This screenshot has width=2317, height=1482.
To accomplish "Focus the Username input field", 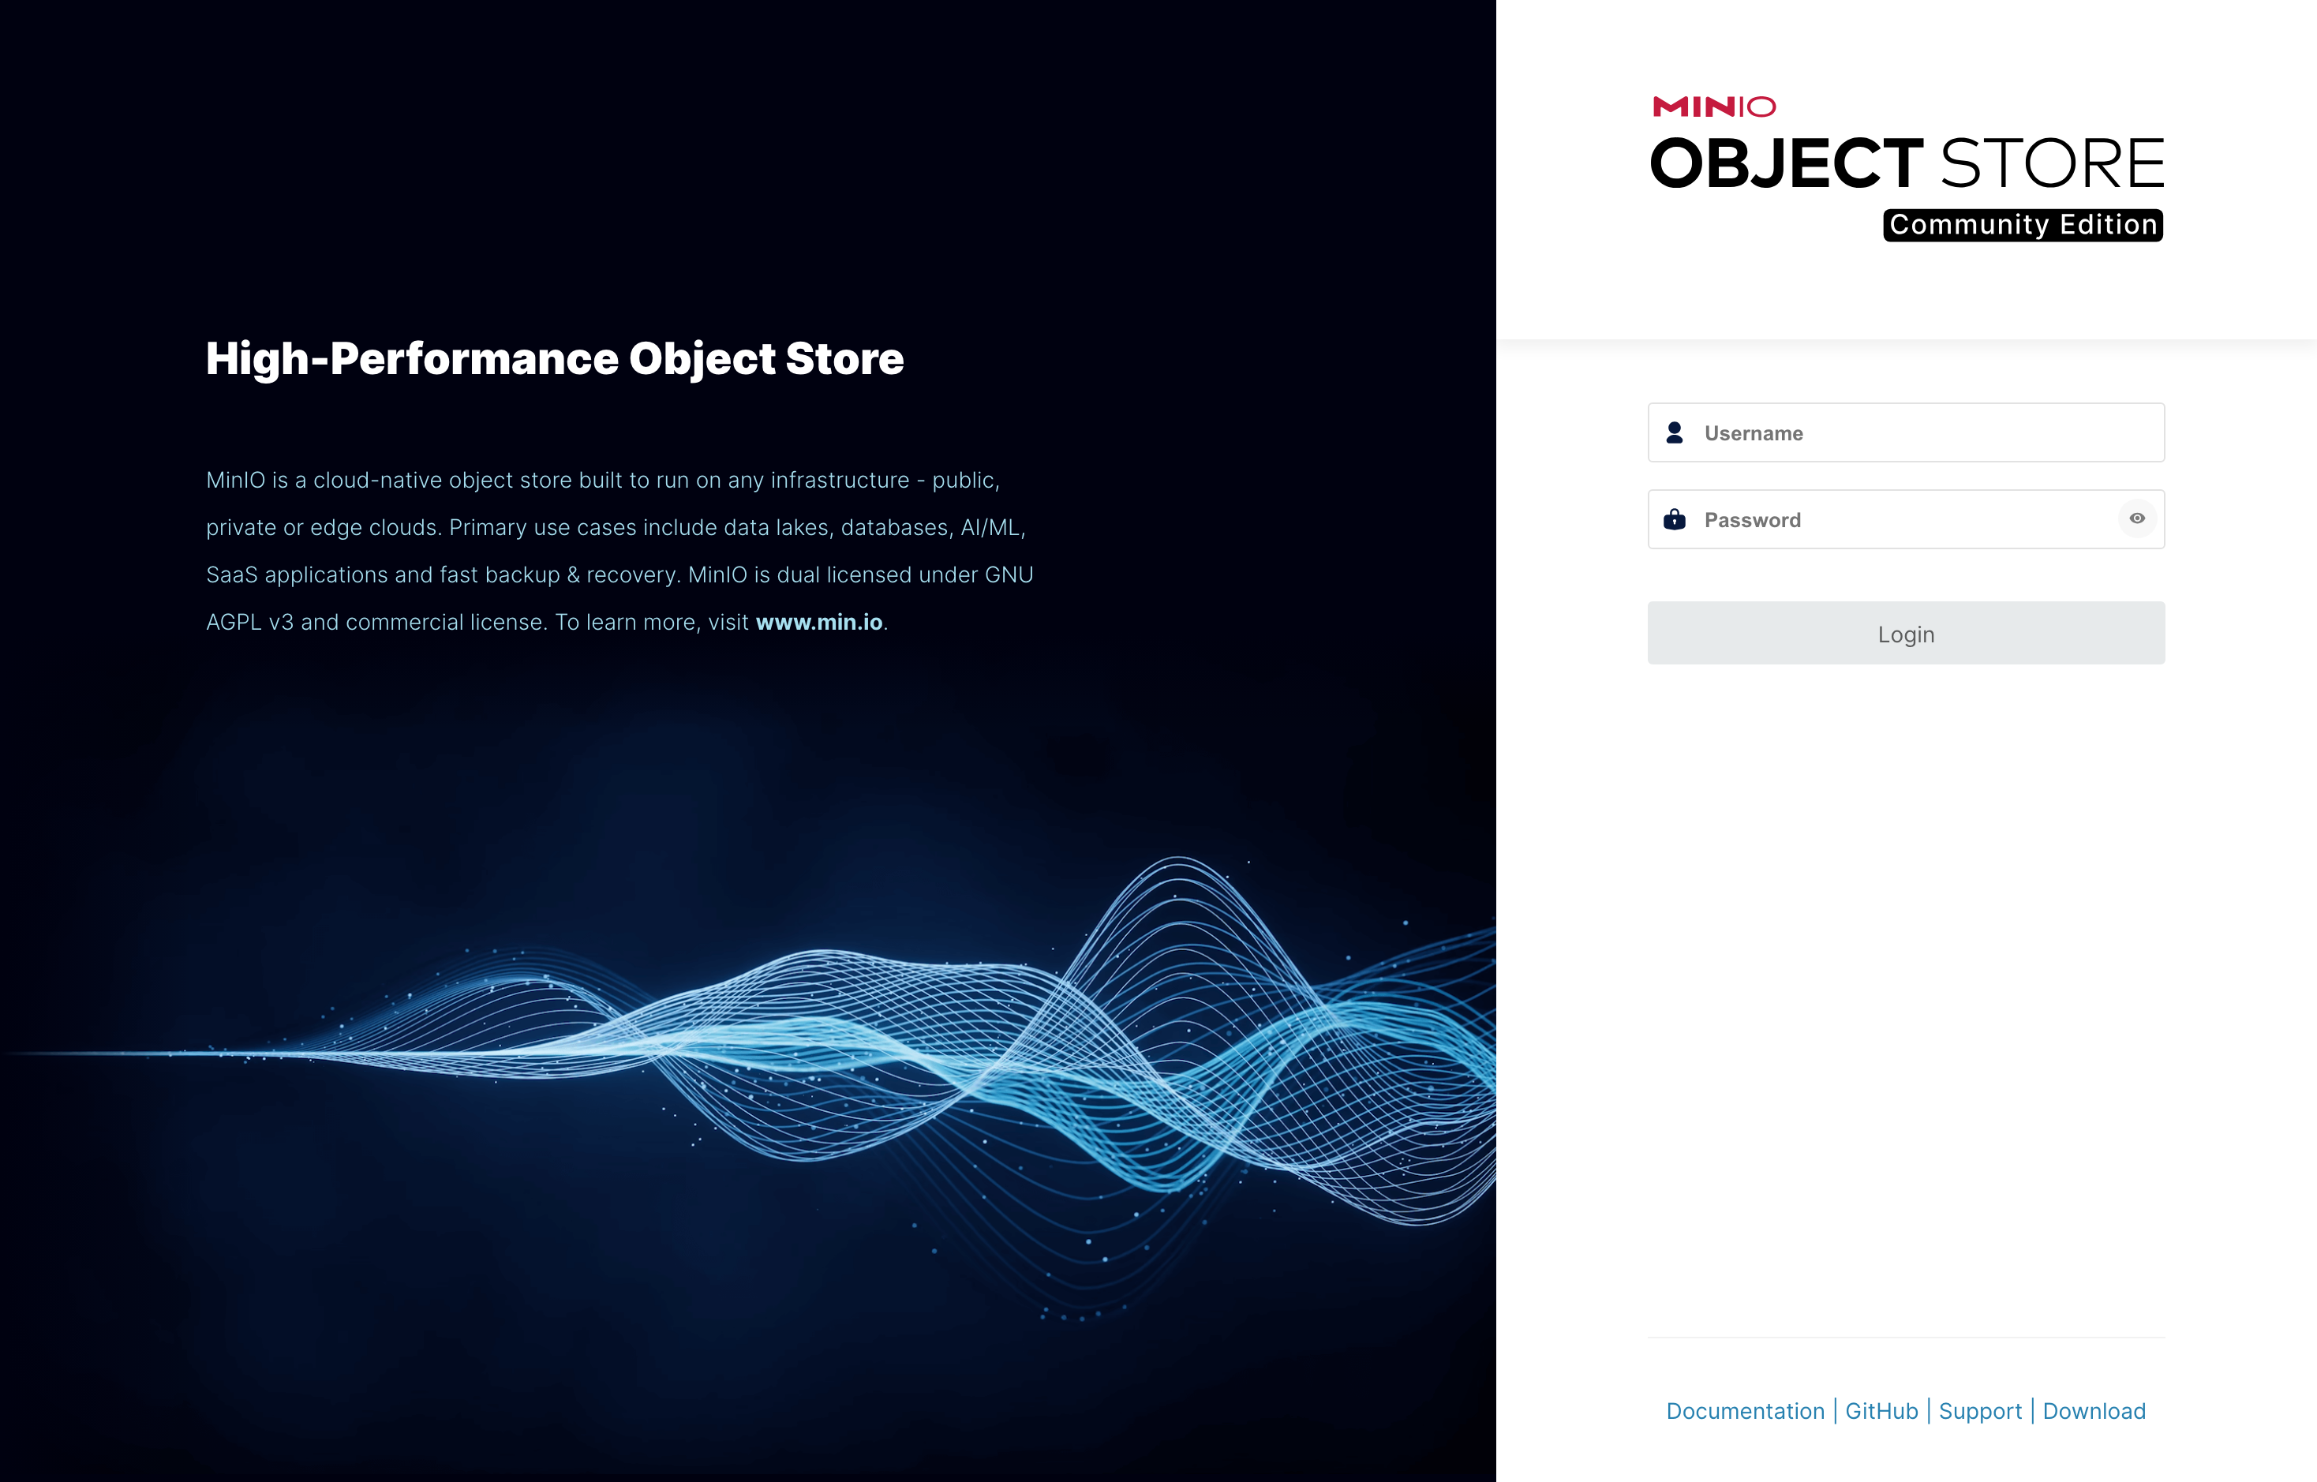I will (x=1906, y=433).
